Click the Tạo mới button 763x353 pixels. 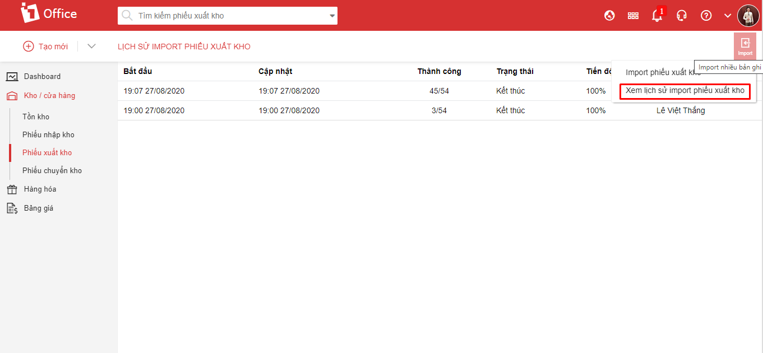pos(45,47)
